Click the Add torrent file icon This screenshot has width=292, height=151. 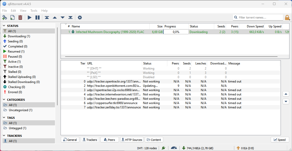12,18
